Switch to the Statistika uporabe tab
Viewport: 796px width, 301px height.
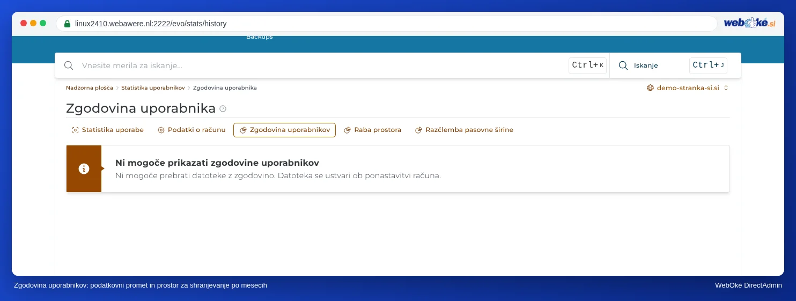click(x=108, y=130)
